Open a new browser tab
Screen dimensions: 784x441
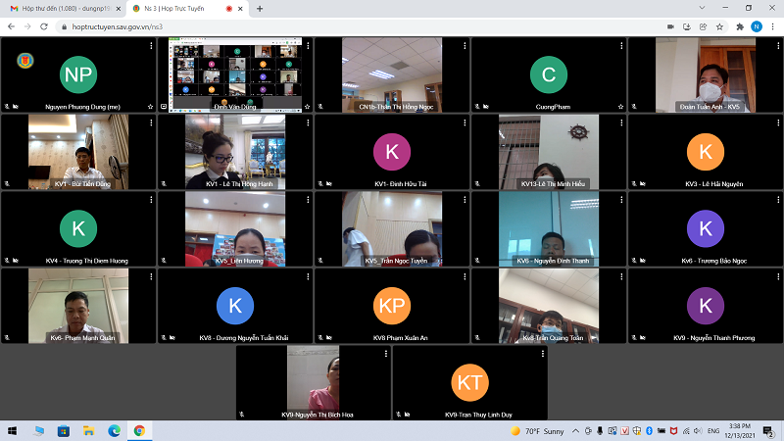(x=260, y=9)
